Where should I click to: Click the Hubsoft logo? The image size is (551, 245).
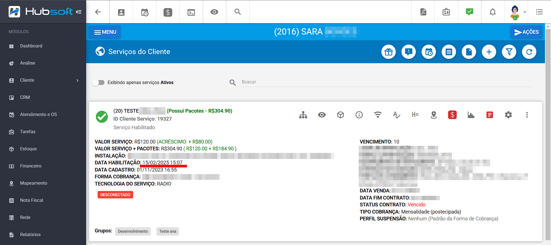point(40,12)
